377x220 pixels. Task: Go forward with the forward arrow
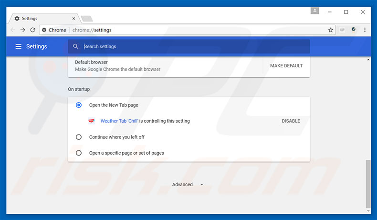pos(23,30)
